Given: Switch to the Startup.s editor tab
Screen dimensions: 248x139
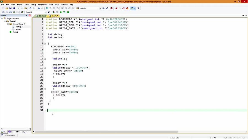Looking at the screenshot, I should [x=42, y=16].
